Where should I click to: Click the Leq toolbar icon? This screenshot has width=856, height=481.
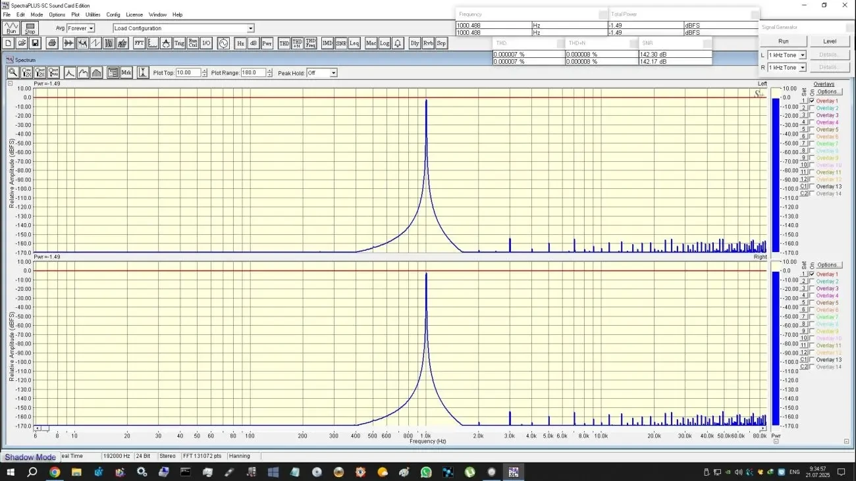coord(354,43)
